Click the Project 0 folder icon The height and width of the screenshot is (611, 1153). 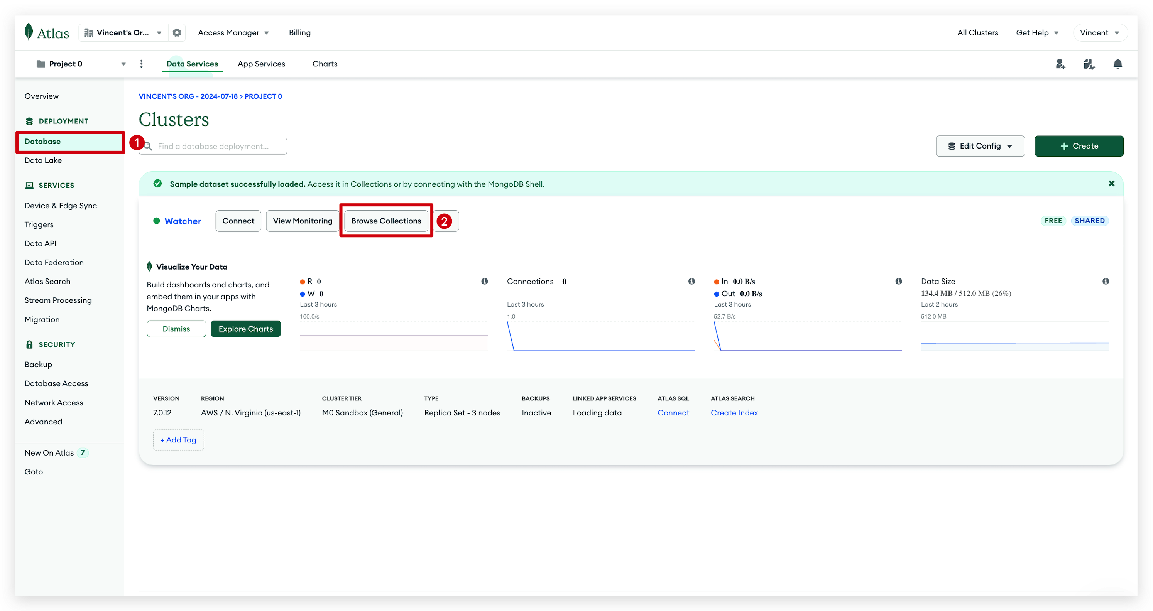(41, 64)
